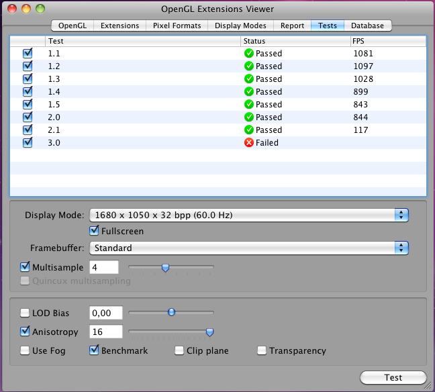Image resolution: width=435 pixels, height=392 pixels.
Task: Click the FPS value 899
Action: pos(360,91)
